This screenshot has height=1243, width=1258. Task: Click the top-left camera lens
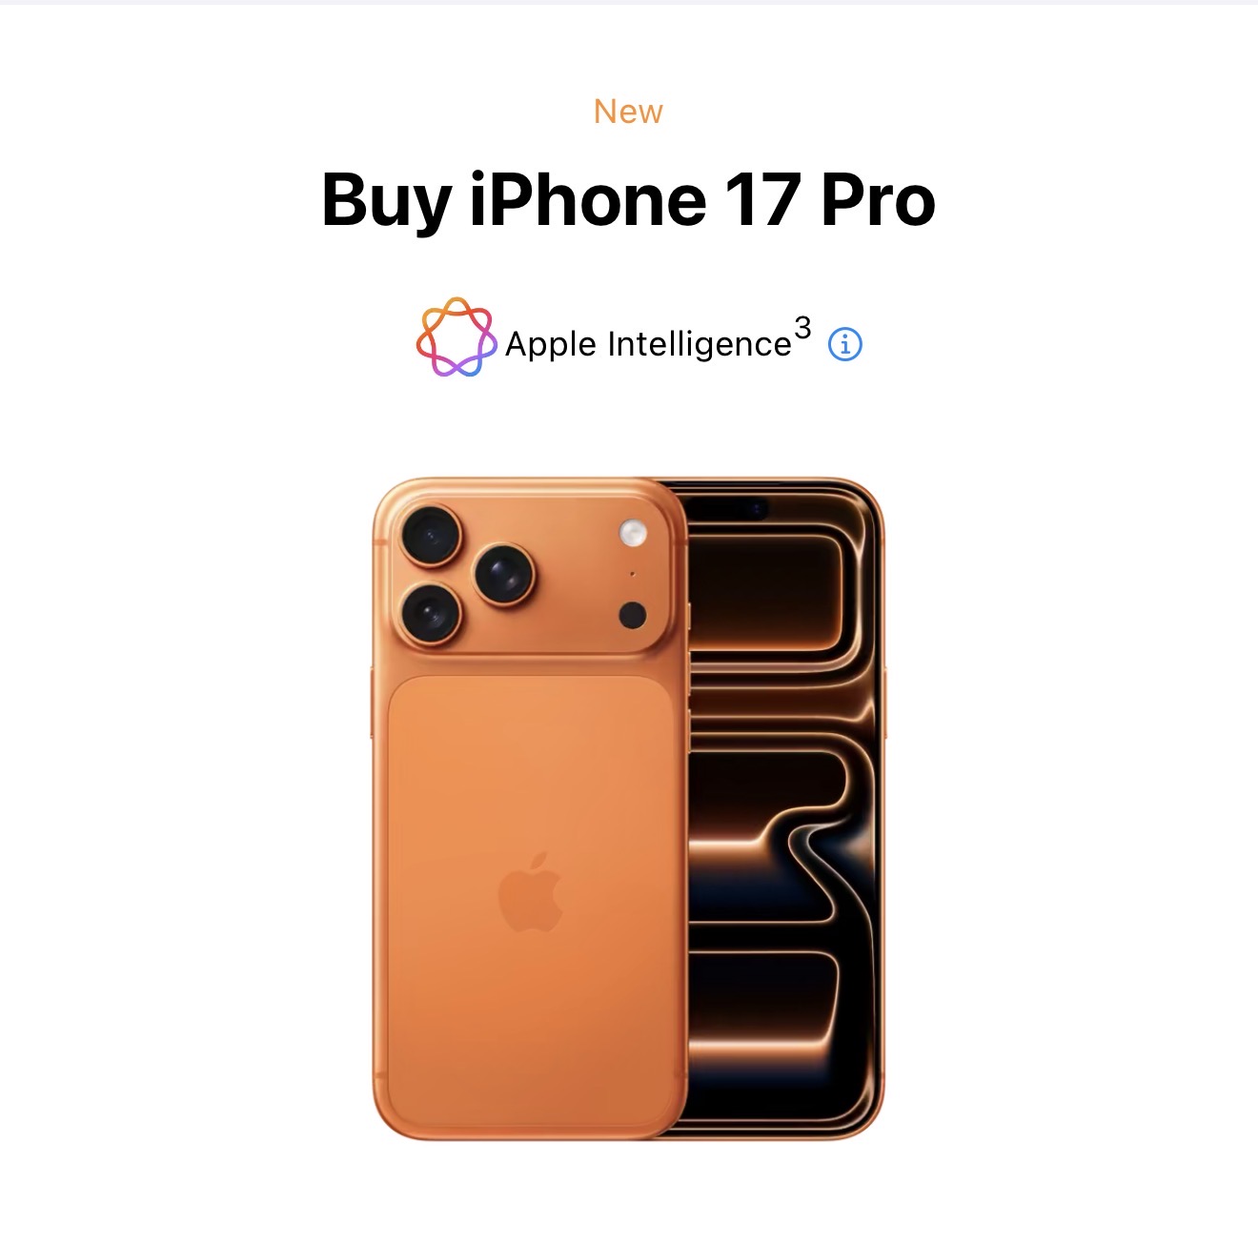point(432,537)
